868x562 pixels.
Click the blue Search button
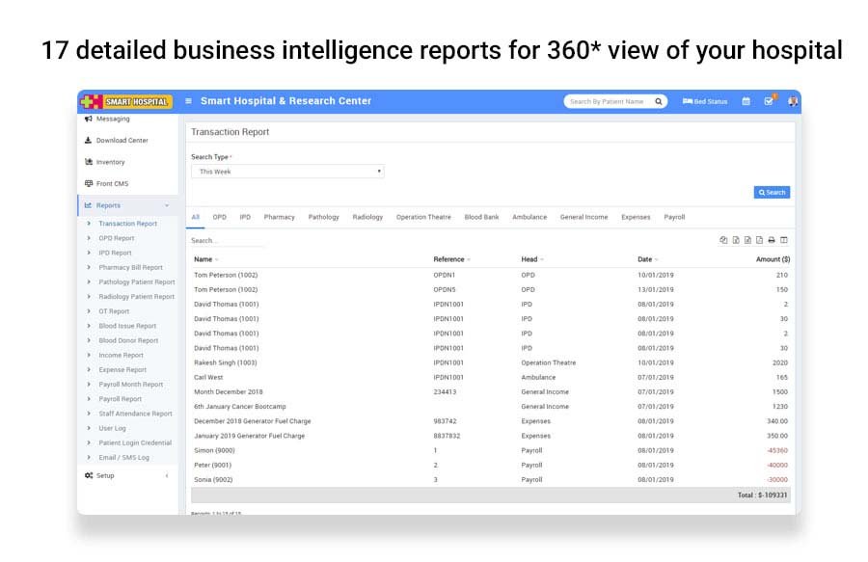point(772,193)
